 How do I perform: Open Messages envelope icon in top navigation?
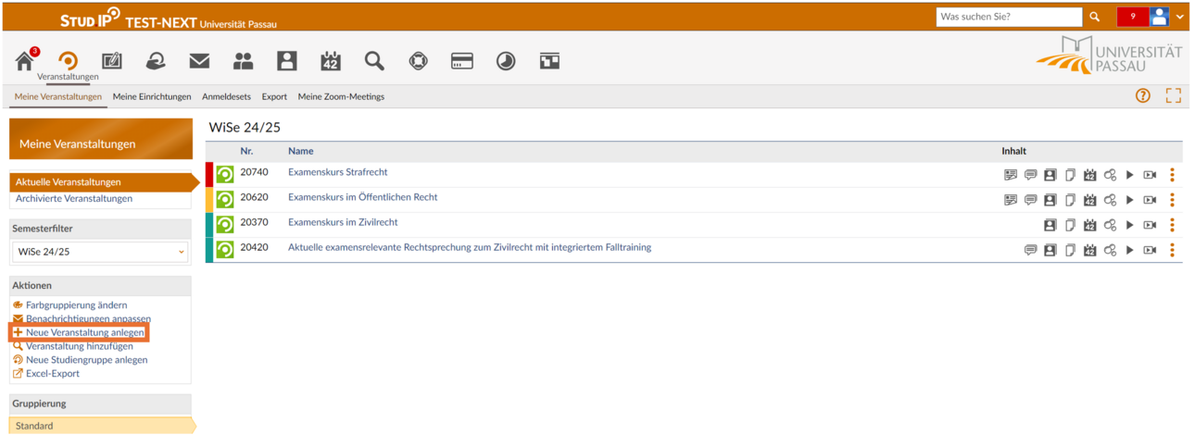pyautogui.click(x=199, y=61)
